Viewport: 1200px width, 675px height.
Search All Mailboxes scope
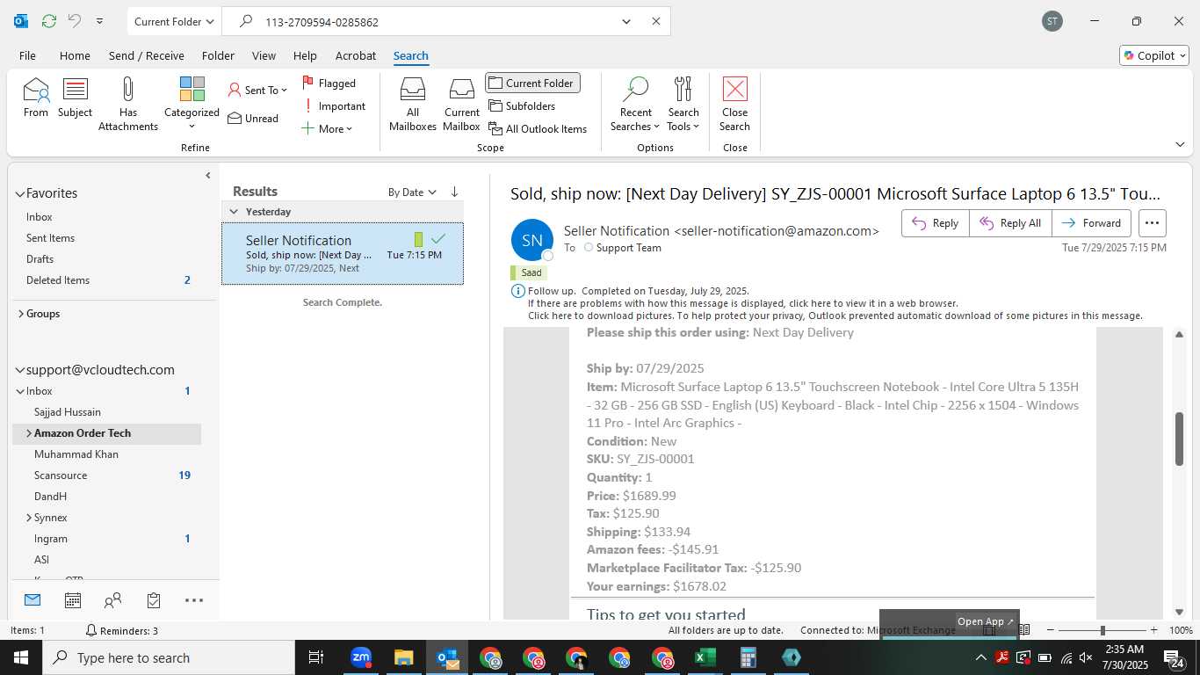click(x=412, y=104)
